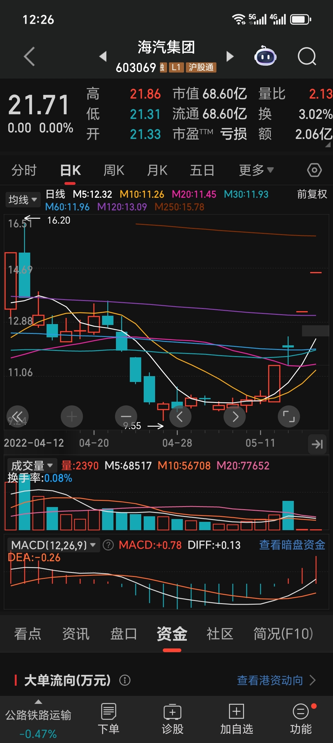This screenshot has height=743, width=333.
Task: Open the 均线 indicator dropdown
Action: (23, 200)
